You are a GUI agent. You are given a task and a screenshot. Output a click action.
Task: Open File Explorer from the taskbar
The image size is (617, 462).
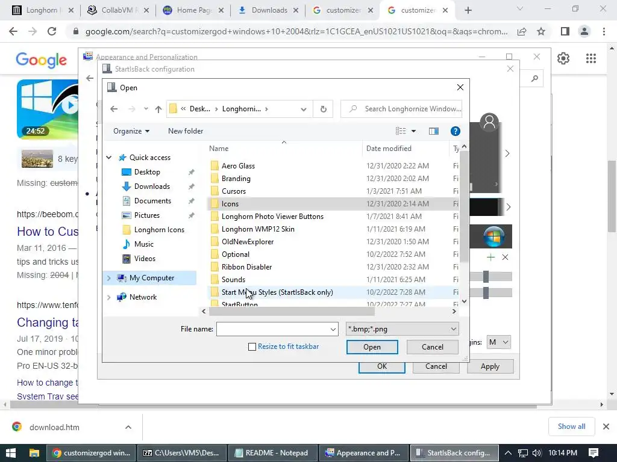(x=34, y=453)
